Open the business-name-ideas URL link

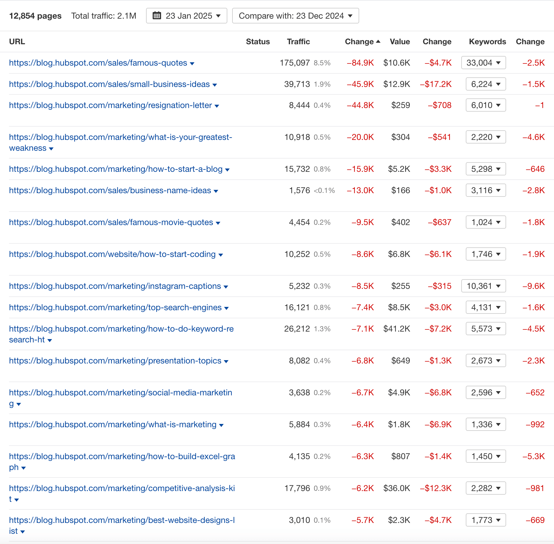110,190
